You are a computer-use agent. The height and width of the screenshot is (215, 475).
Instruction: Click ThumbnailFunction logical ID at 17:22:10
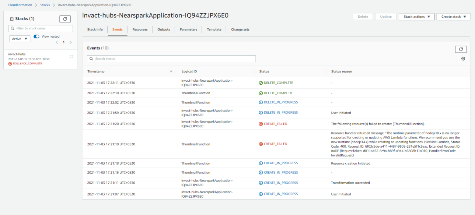point(196,93)
